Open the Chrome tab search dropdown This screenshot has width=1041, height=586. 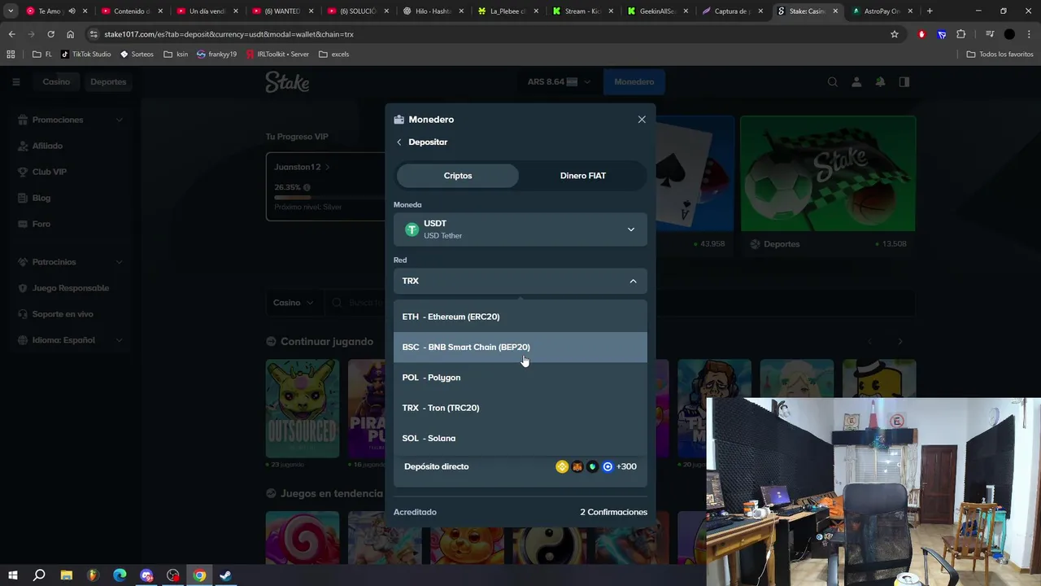click(x=11, y=11)
